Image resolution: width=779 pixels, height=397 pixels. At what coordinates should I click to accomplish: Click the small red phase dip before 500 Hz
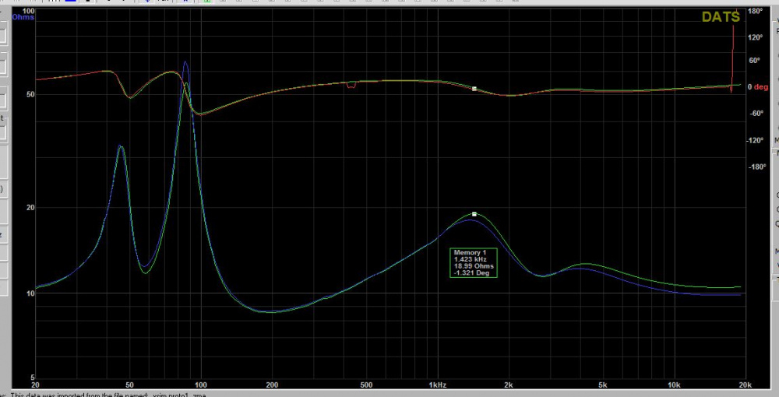coord(351,86)
